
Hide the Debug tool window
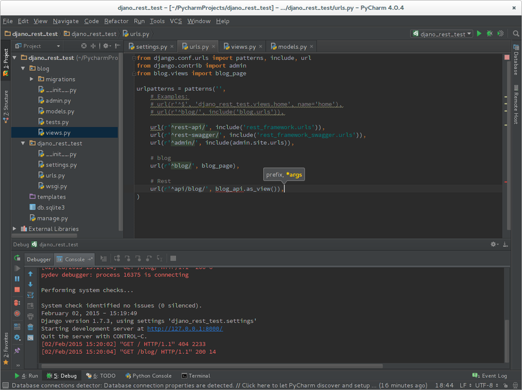[505, 244]
